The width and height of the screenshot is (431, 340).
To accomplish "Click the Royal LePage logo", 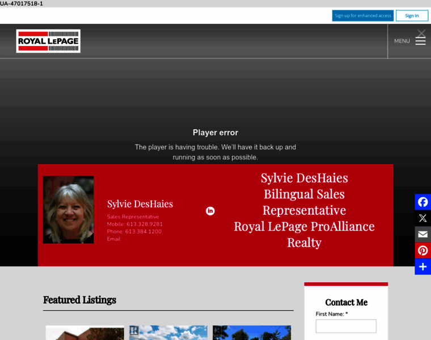I will click(48, 41).
